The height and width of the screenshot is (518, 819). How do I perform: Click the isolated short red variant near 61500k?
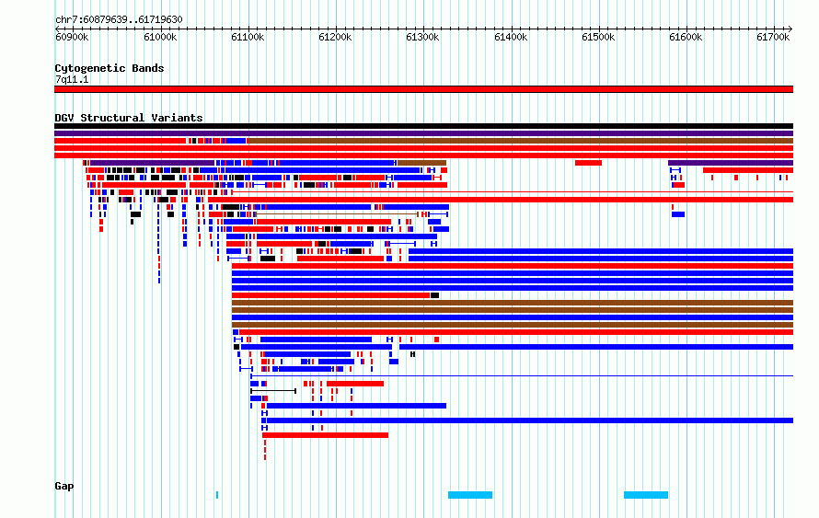click(588, 163)
